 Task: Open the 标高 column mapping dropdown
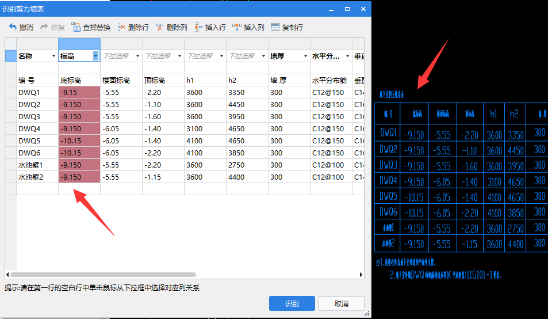95,56
